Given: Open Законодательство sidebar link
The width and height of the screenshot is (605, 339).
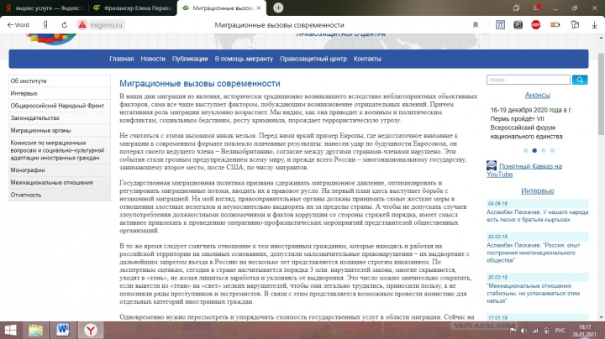Looking at the screenshot, I should pyautogui.click(x=60, y=117).
